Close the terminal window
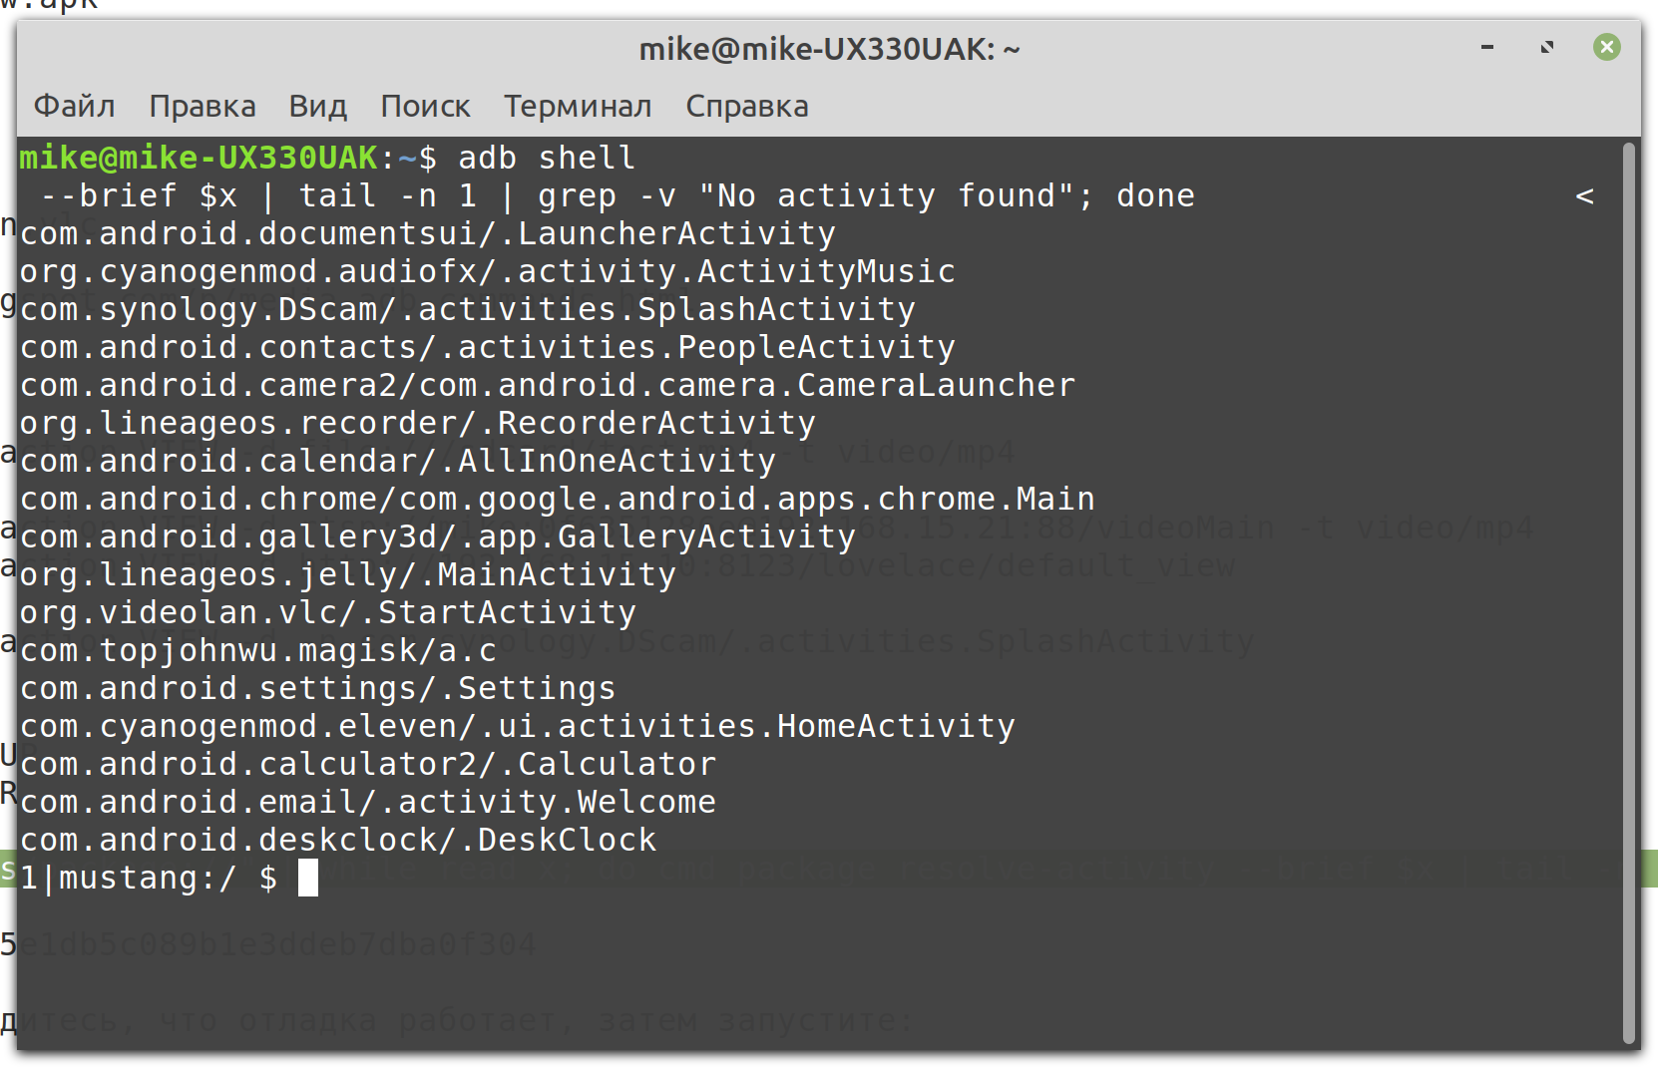Screen dimensions: 1658x1069 point(1607,47)
